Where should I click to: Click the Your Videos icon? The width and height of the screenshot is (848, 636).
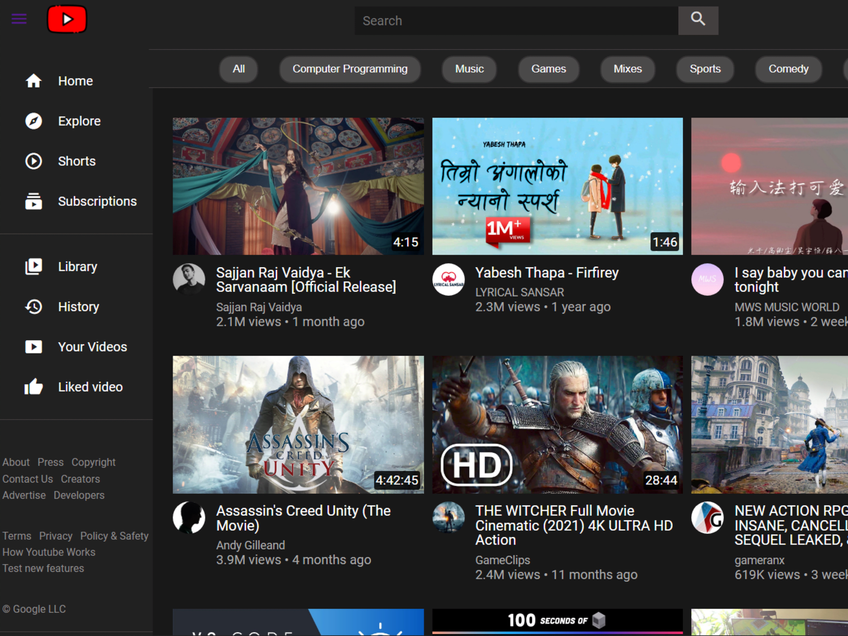(33, 347)
